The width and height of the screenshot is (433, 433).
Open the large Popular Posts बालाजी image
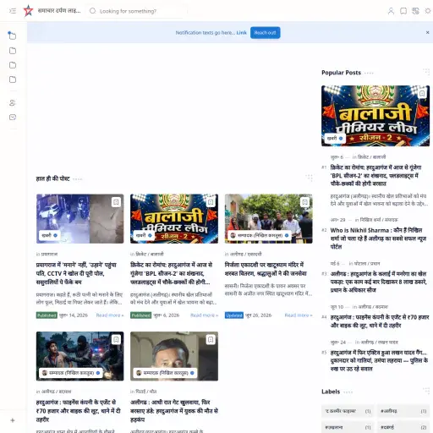point(375,116)
